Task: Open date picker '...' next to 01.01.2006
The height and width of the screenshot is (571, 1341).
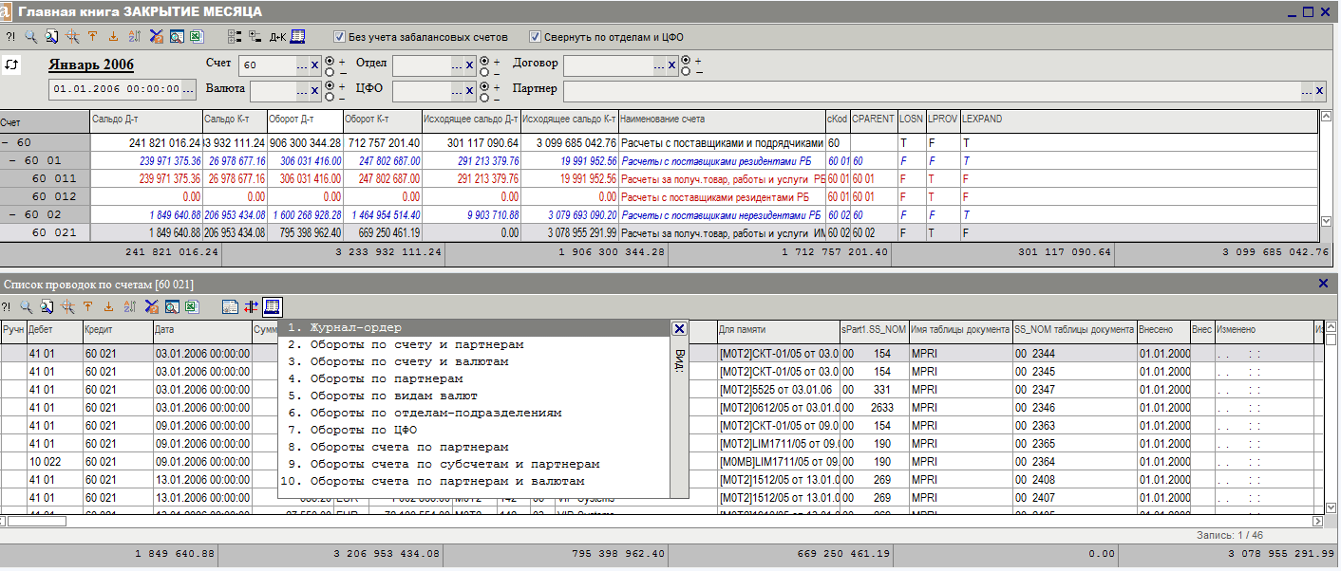Action: [x=187, y=89]
